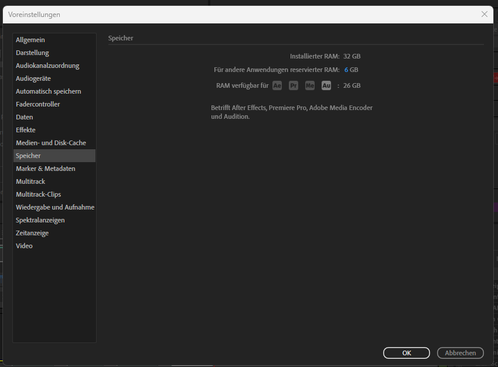The height and width of the screenshot is (367, 498).
Task: Switch to Darstellung settings
Action: point(32,52)
